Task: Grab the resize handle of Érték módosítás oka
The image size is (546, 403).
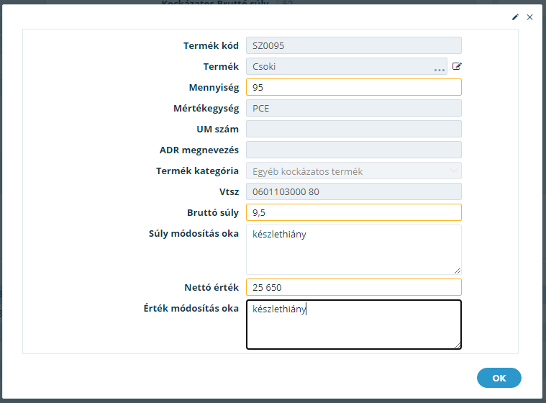Action: point(458,345)
